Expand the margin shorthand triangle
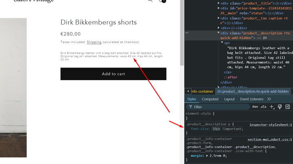The height and width of the screenshot is (164, 293). click(x=207, y=155)
